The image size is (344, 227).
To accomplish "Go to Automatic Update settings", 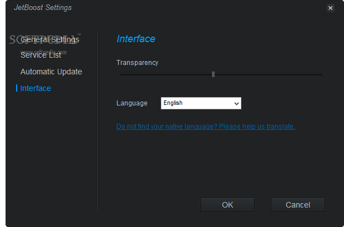I will [51, 72].
